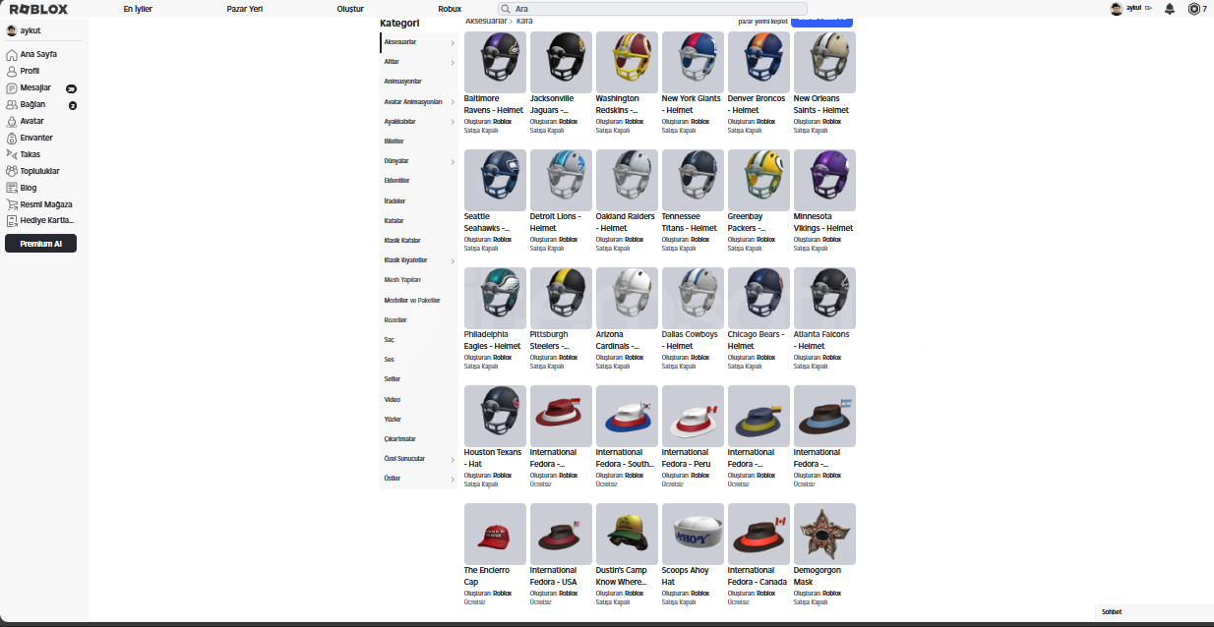Open Profil icon in sidebar

12,71
